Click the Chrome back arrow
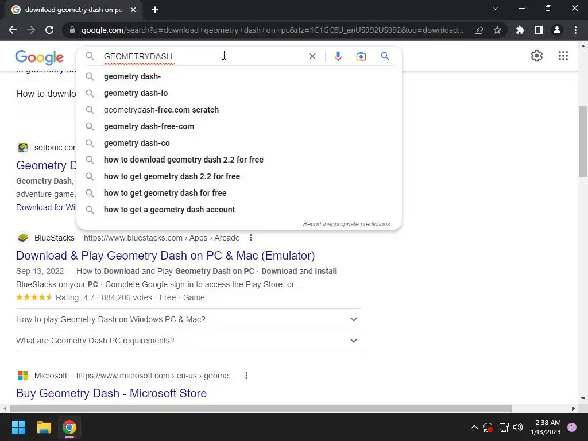 [x=13, y=30]
